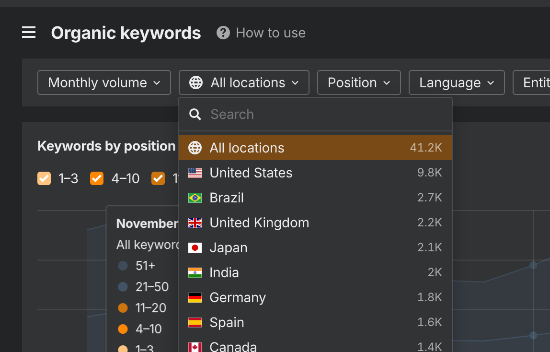The width and height of the screenshot is (550, 352).
Task: Uncheck the 1–3 position checkbox
Action: click(x=44, y=178)
